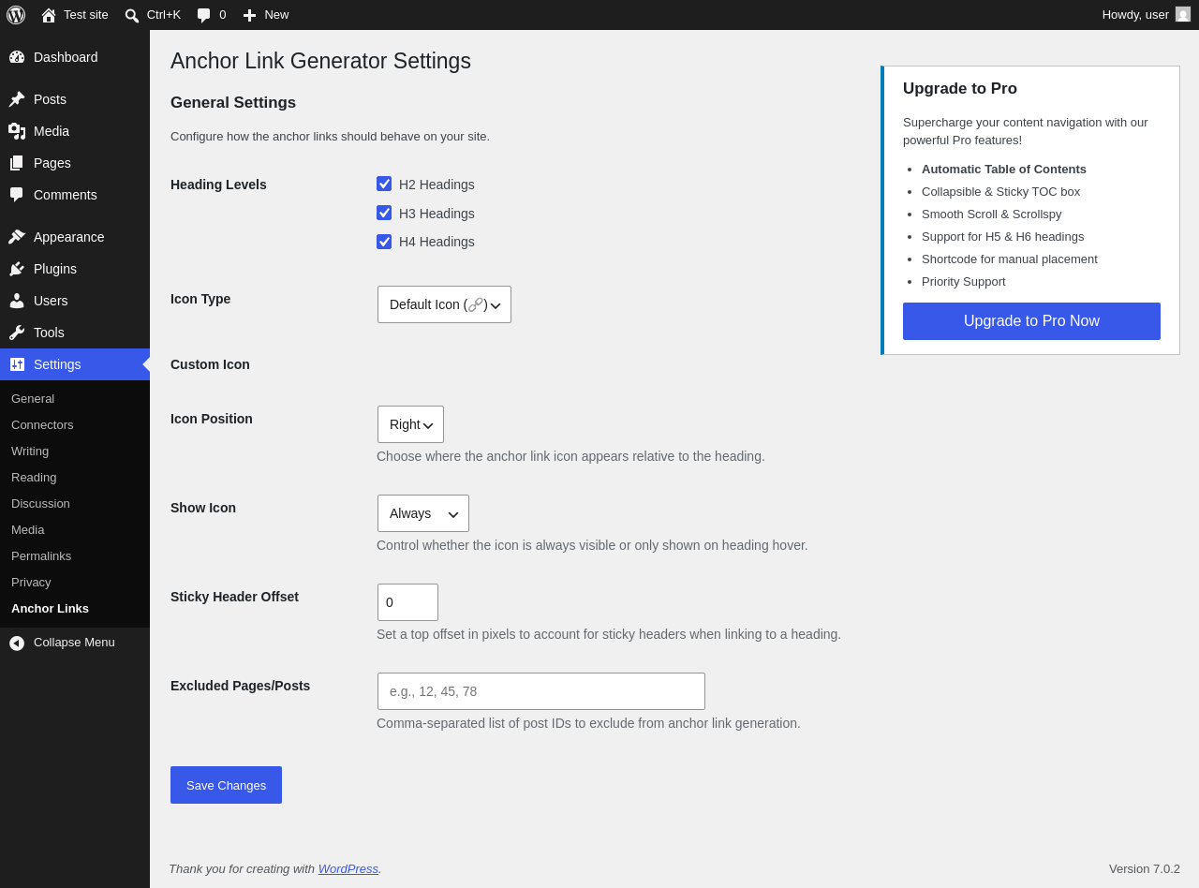The image size is (1199, 888).
Task: Click the Users person icon
Action: [x=17, y=301]
